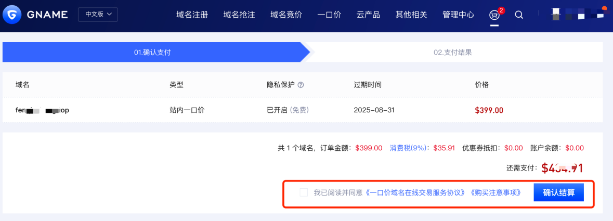Image resolution: width=613 pixels, height=221 pixels.
Task: Open the 域名抢注 menu
Action: (x=239, y=15)
